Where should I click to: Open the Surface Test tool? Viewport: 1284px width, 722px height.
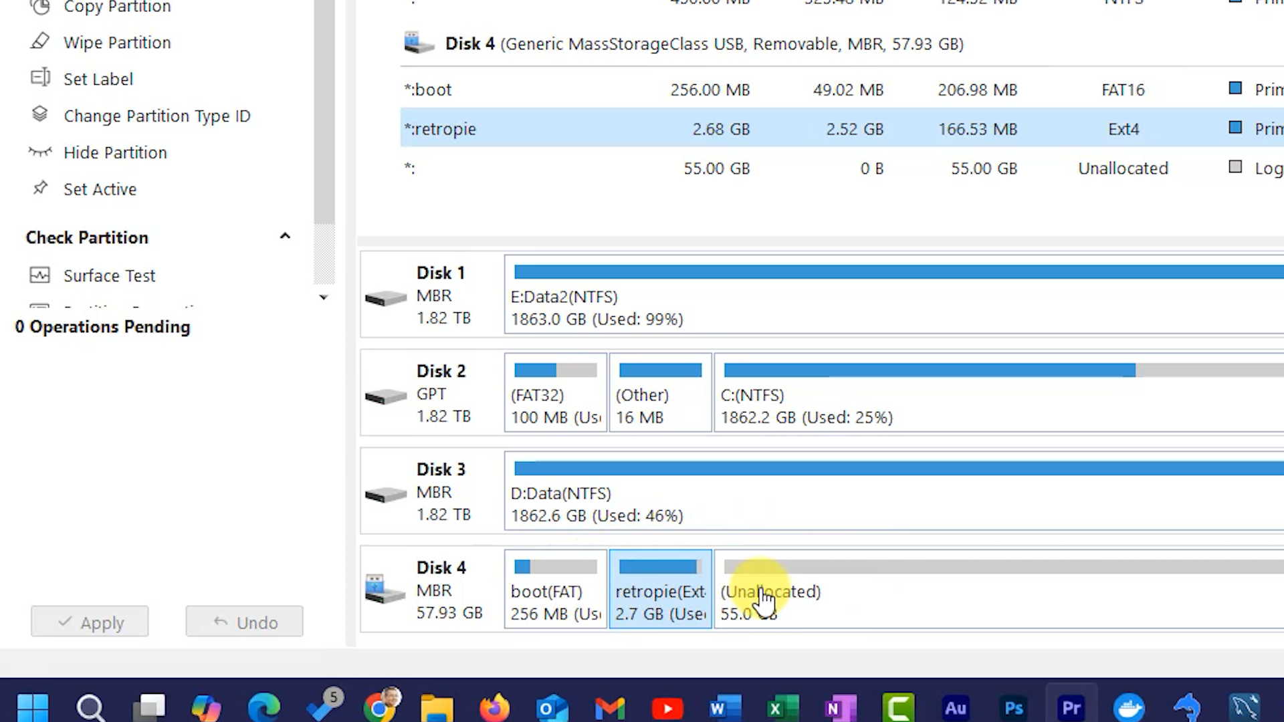pos(109,275)
